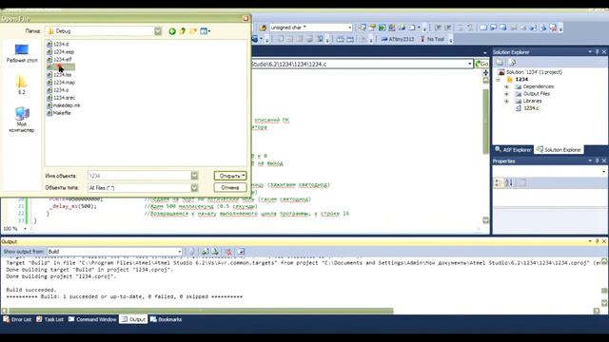
Task: Click the second Solution Explorer toolbar icon
Action: tap(512, 63)
